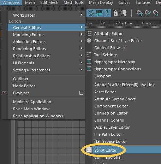The image size is (161, 164).
Task: Expand the Animation Editors submenu arrow
Action: [82, 41]
